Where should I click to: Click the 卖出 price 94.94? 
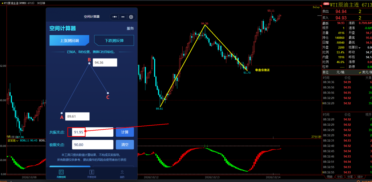point(341,11)
